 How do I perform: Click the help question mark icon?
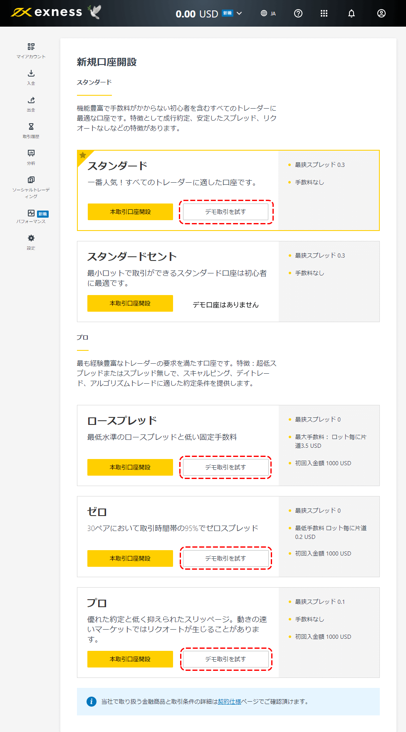298,13
